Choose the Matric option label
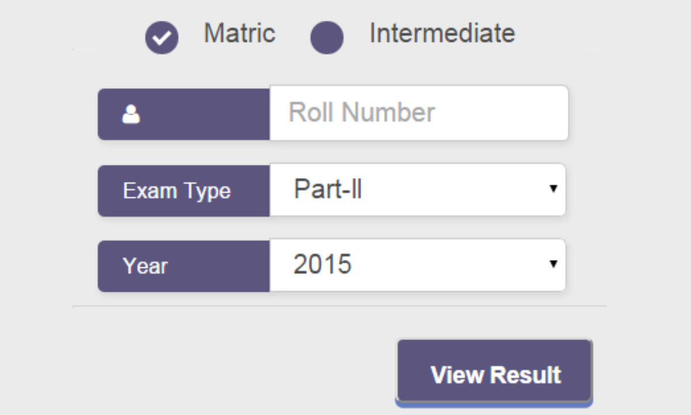Viewport: 691px width, 415px height. [x=240, y=33]
